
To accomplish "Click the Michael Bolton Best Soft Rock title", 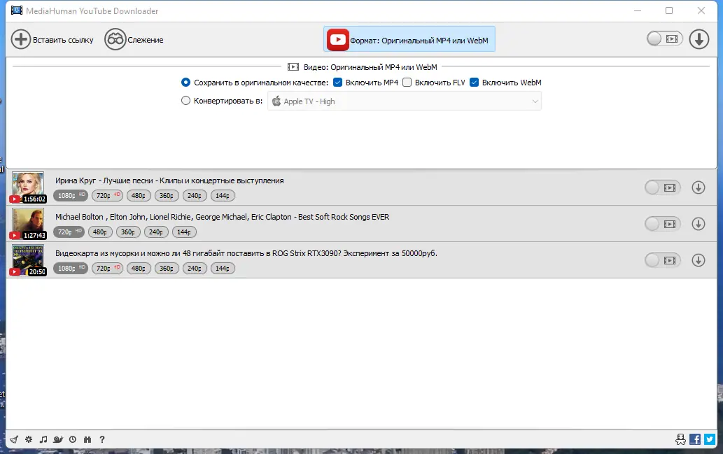I will tap(223, 217).
